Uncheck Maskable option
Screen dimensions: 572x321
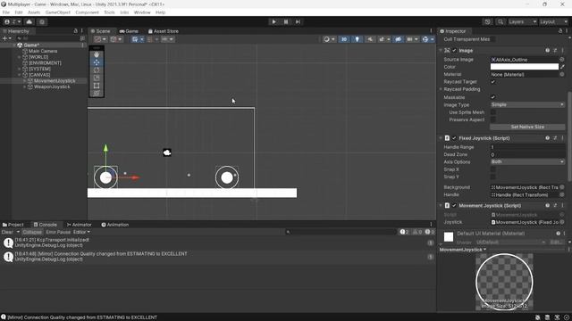492,97
